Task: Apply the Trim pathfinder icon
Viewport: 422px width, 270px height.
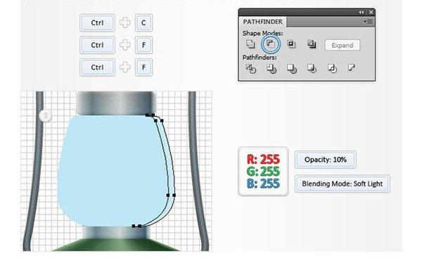Action: (x=271, y=69)
